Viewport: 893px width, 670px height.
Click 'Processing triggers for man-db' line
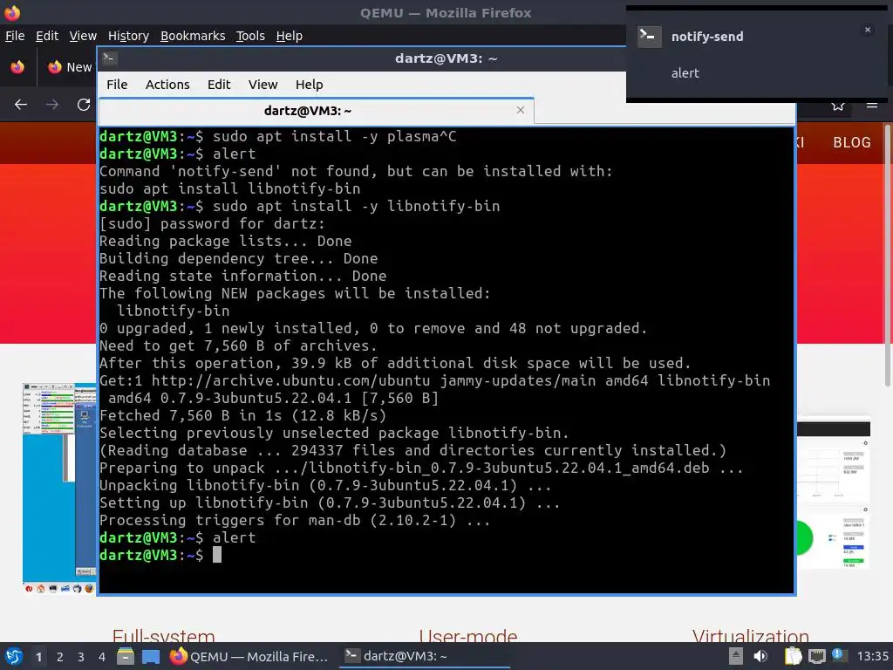[295, 520]
